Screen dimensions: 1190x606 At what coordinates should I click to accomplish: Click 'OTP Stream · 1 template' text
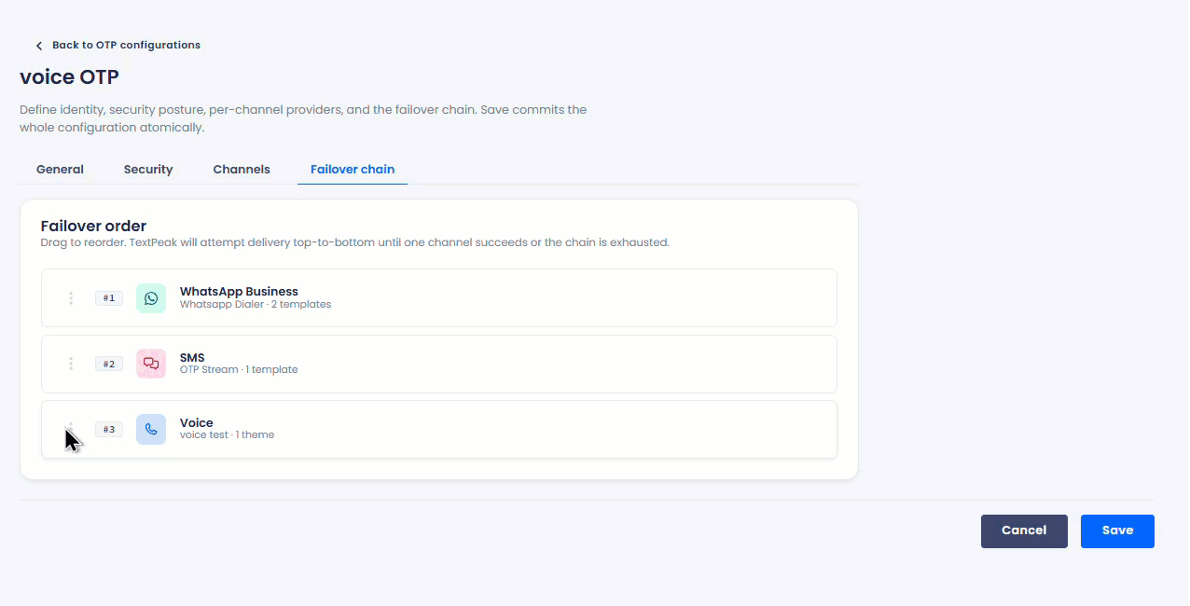pos(239,369)
